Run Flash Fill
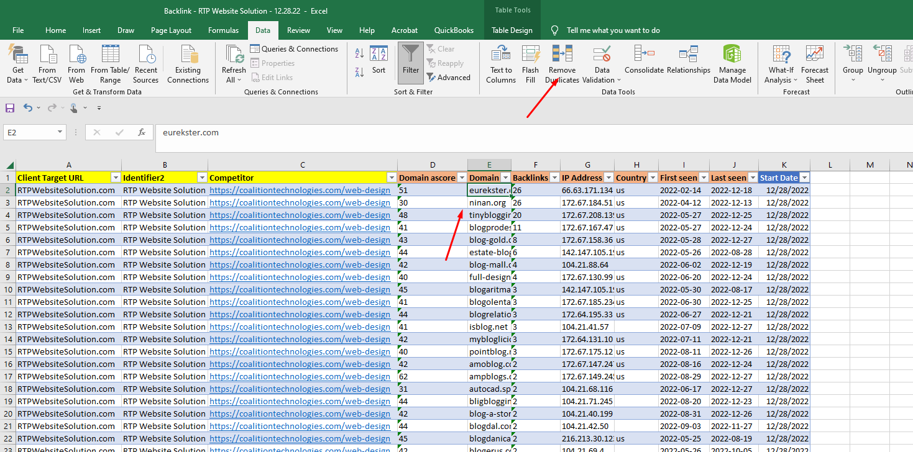The width and height of the screenshot is (913, 452). point(530,65)
